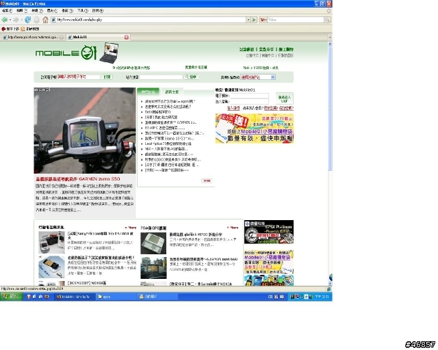Viewport: 438px width, 350px height.
Task: Open the 工具 (Tools) menu
Action: tap(83, 11)
